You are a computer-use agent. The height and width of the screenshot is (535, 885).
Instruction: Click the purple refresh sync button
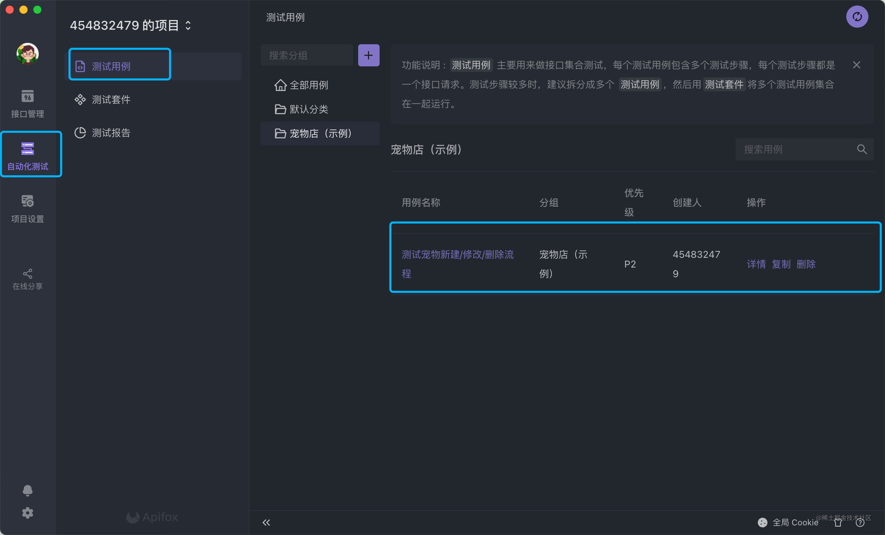point(857,17)
